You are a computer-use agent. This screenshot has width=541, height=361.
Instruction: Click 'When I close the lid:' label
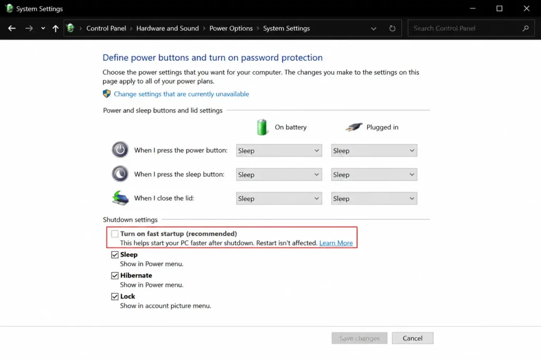pos(164,198)
